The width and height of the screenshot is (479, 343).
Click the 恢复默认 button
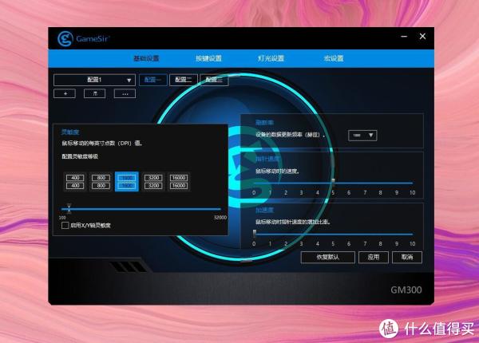pyautogui.click(x=328, y=257)
